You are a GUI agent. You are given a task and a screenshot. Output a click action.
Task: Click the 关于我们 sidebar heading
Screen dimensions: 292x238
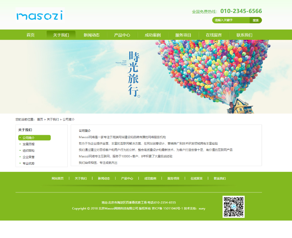[25, 130]
